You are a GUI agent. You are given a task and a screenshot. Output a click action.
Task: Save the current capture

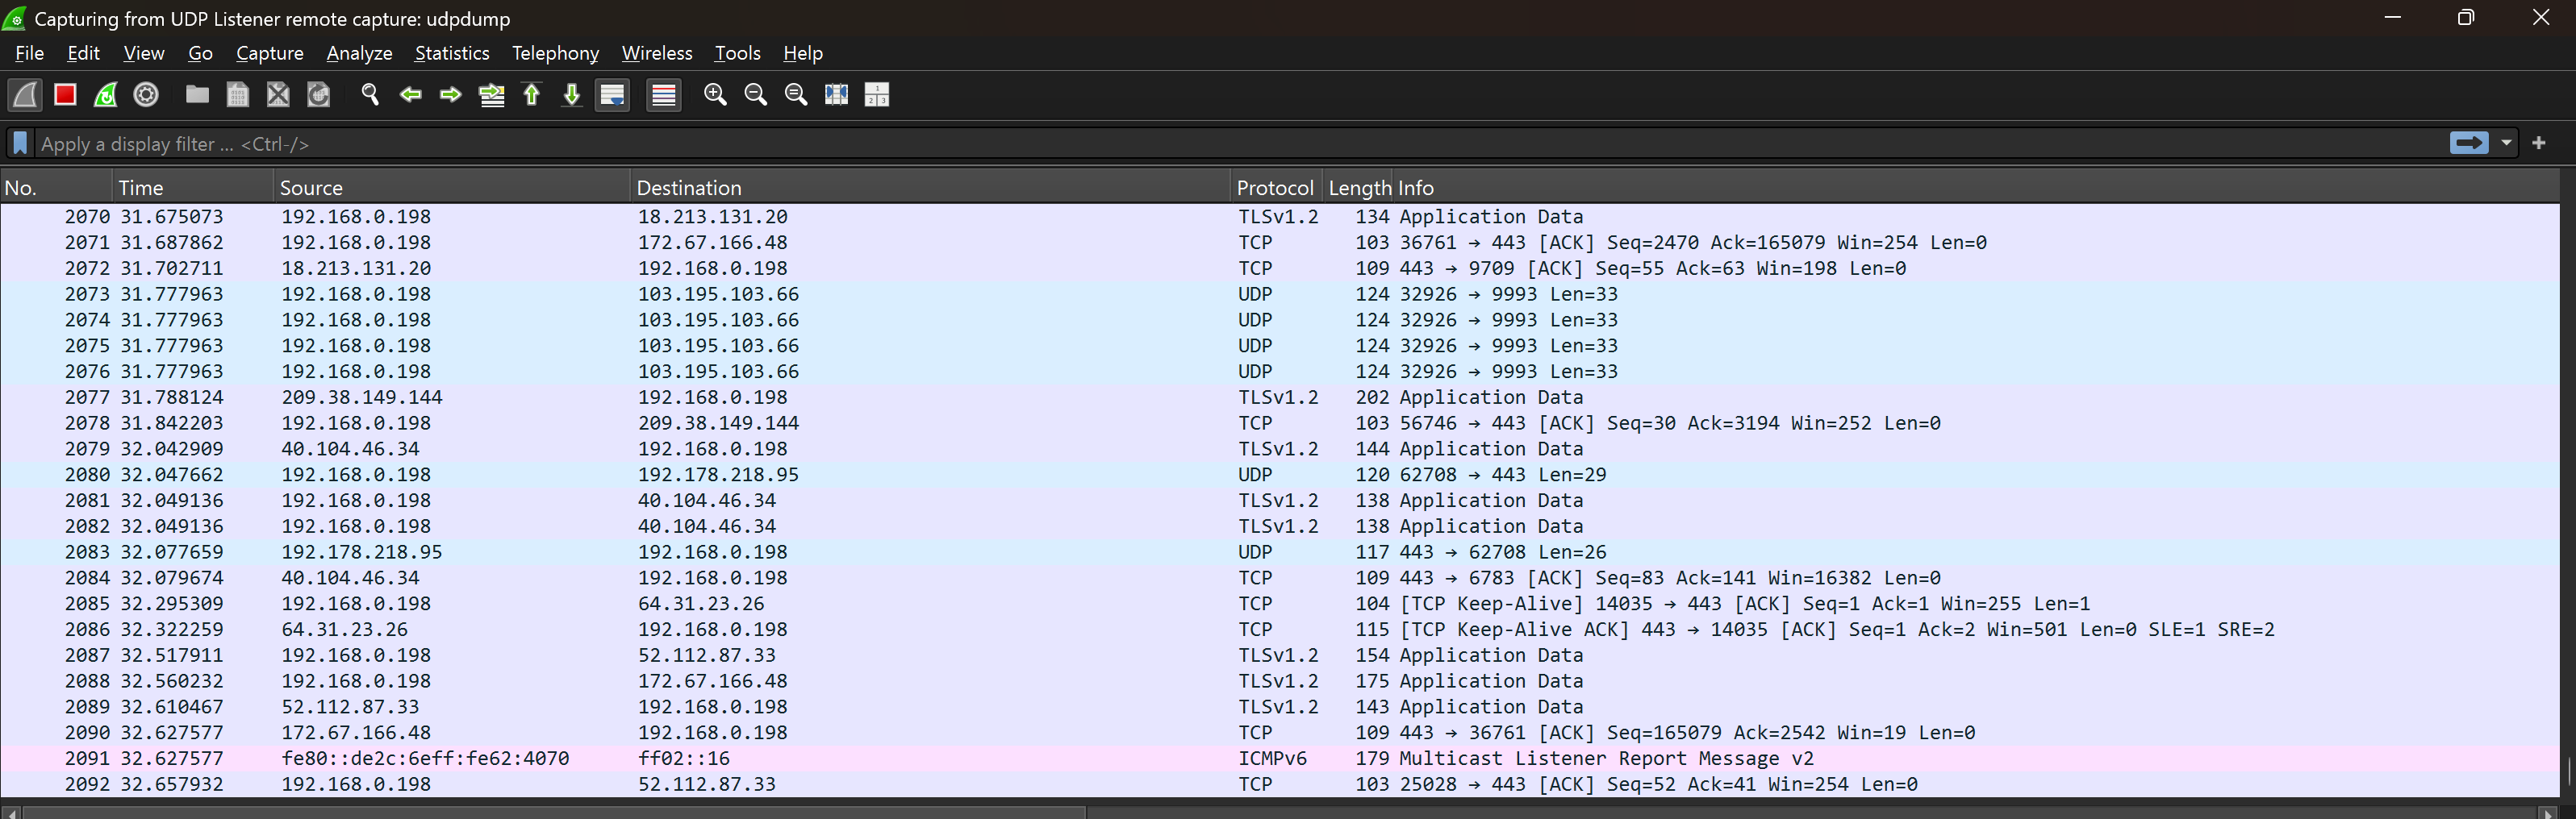[x=237, y=95]
